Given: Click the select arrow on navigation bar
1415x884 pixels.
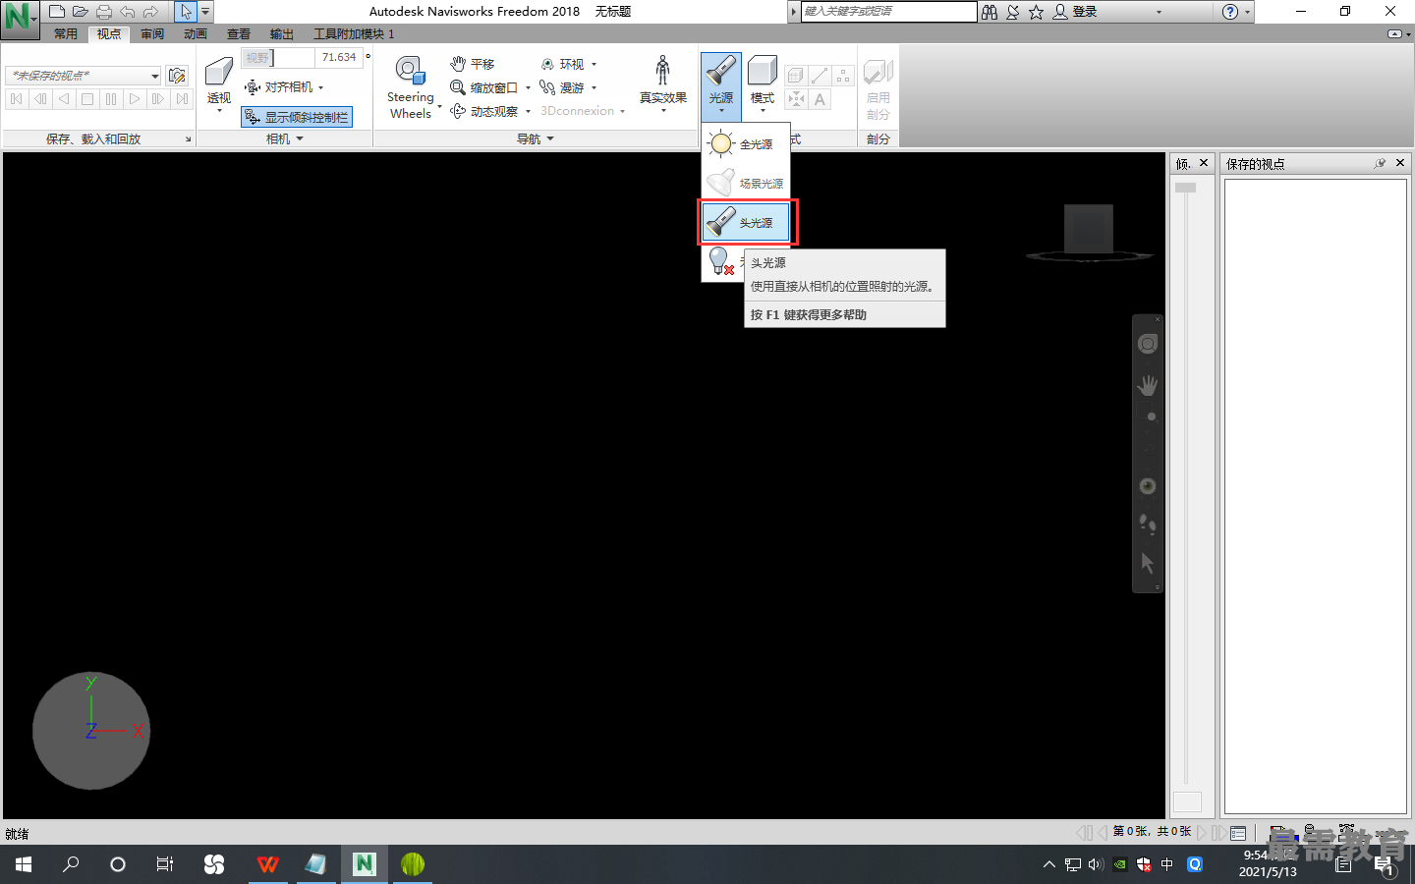Looking at the screenshot, I should pyautogui.click(x=1148, y=564).
